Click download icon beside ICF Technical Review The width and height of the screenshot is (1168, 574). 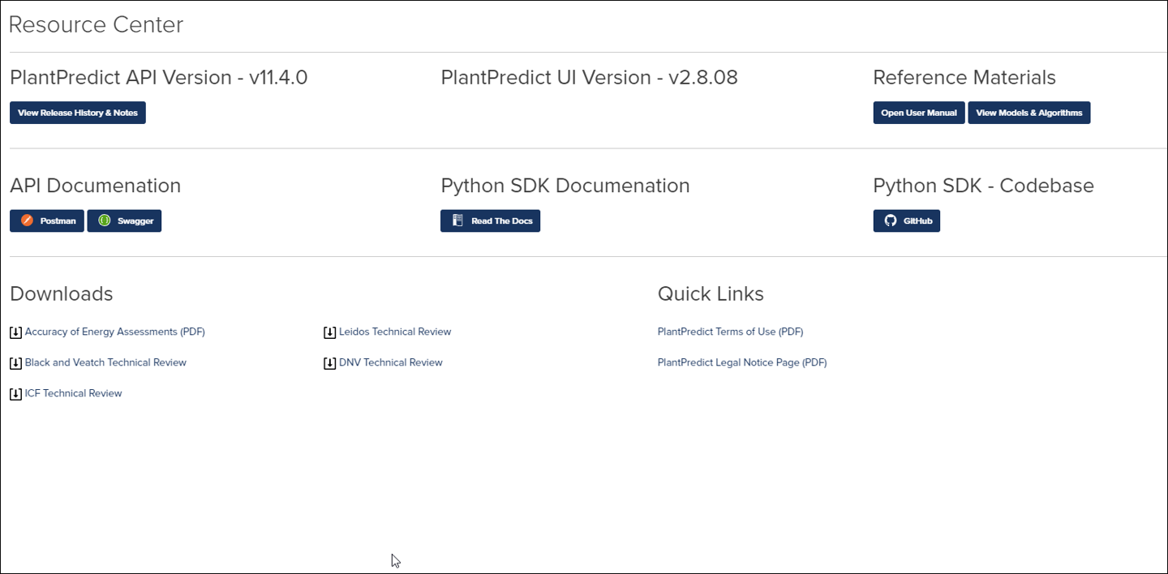point(15,394)
